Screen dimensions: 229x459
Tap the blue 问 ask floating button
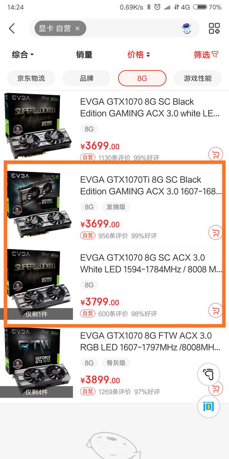point(208,406)
